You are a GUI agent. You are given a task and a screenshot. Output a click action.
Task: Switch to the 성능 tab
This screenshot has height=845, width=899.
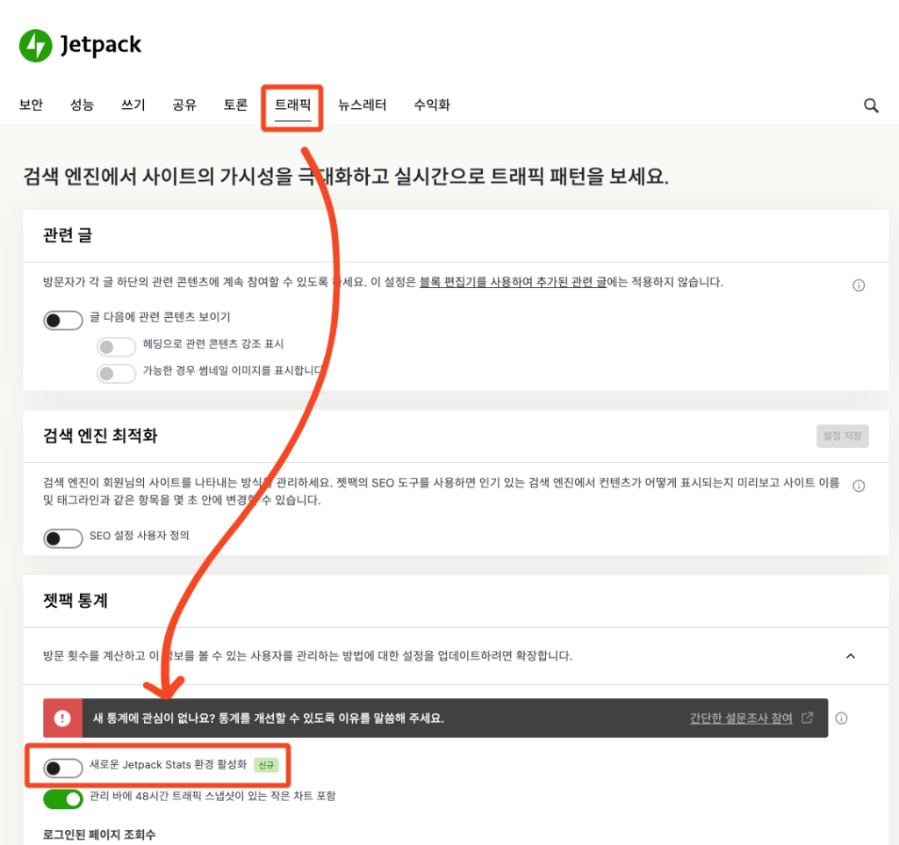[x=82, y=105]
